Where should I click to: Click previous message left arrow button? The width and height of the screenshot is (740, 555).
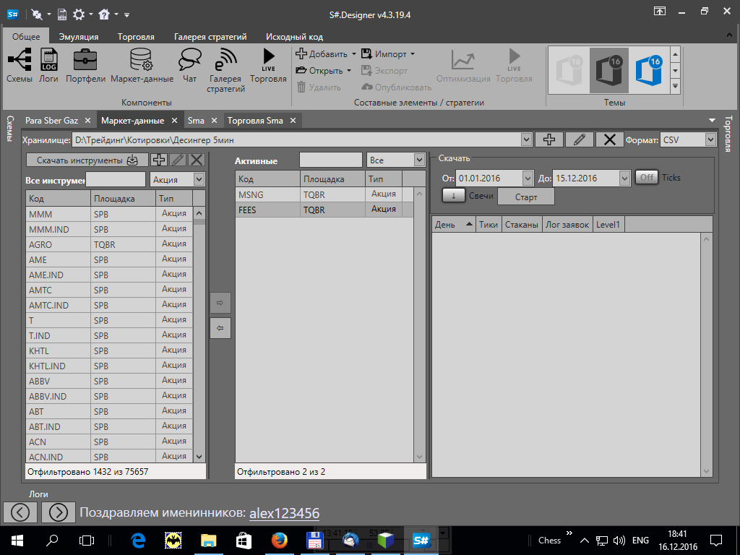[x=20, y=512]
